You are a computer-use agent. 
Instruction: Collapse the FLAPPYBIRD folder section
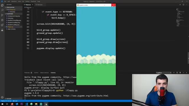[10, 14]
